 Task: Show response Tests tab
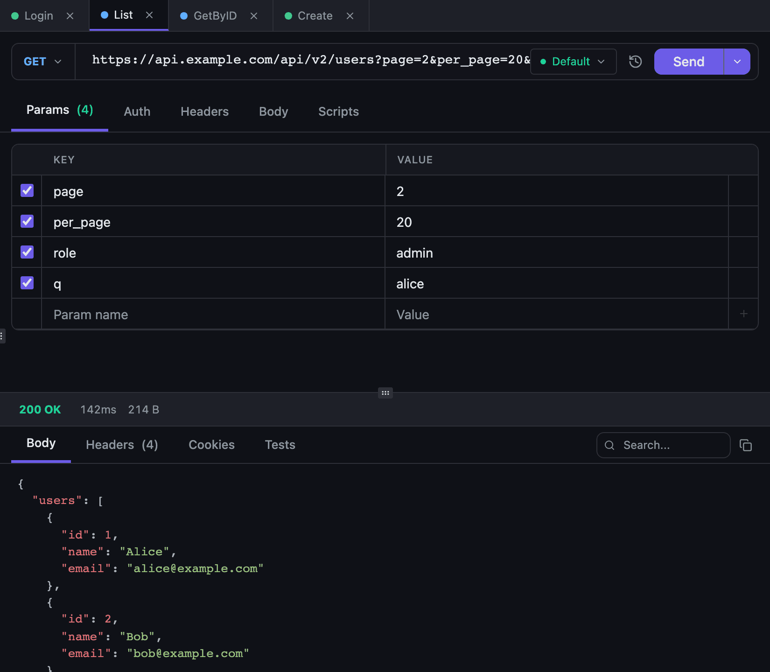280,445
